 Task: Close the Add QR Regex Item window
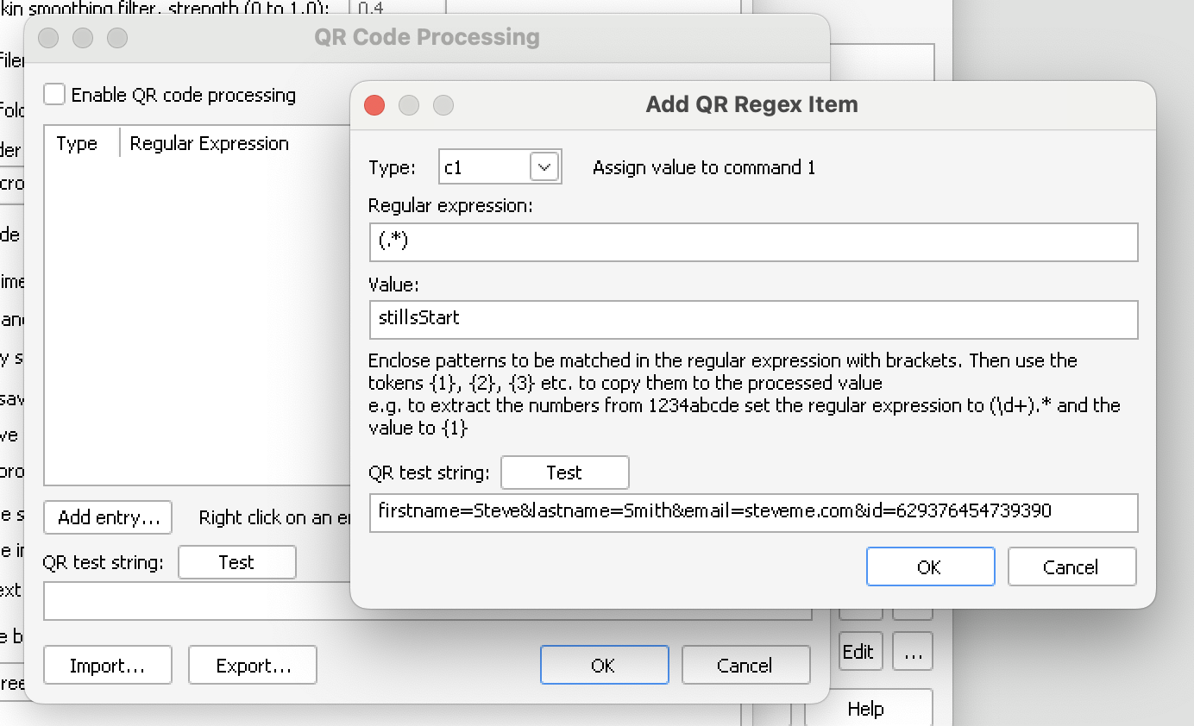click(374, 105)
